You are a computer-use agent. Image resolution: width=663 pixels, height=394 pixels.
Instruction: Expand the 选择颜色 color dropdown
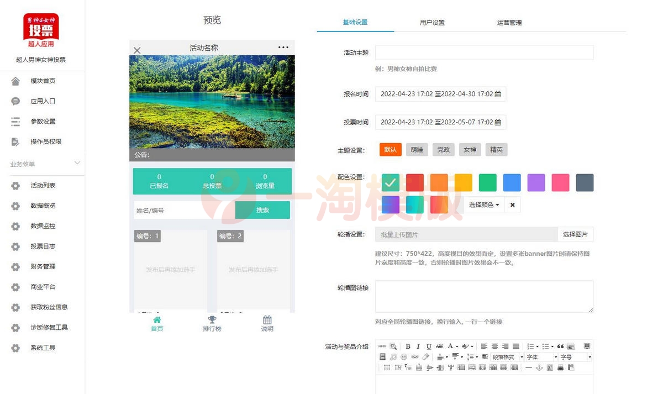click(x=484, y=205)
